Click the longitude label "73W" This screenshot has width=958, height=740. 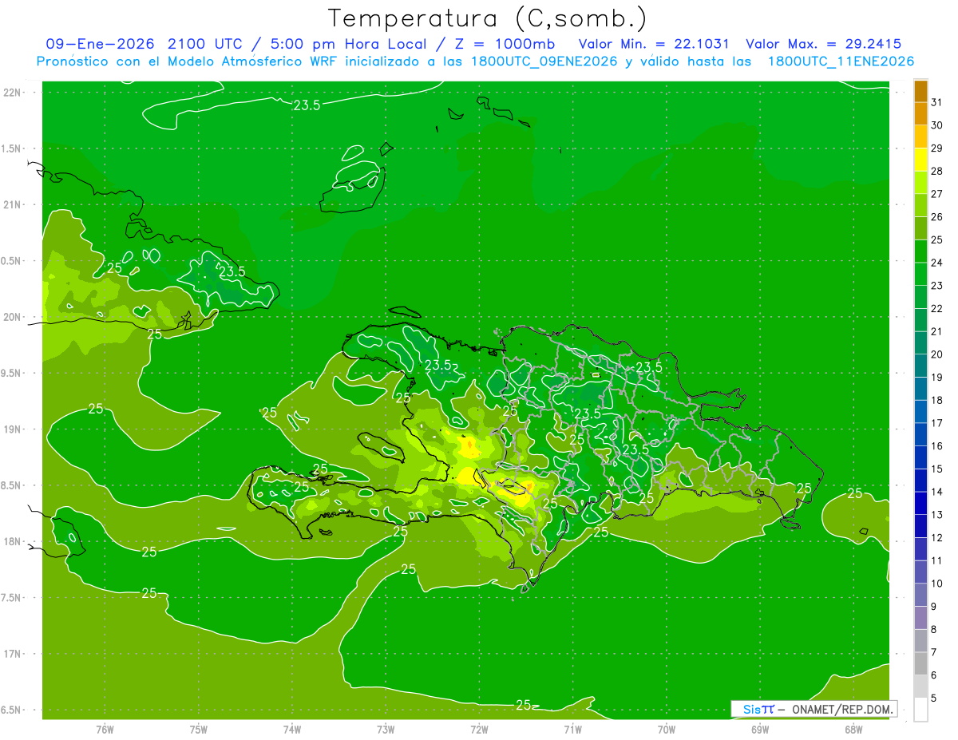coord(386,729)
